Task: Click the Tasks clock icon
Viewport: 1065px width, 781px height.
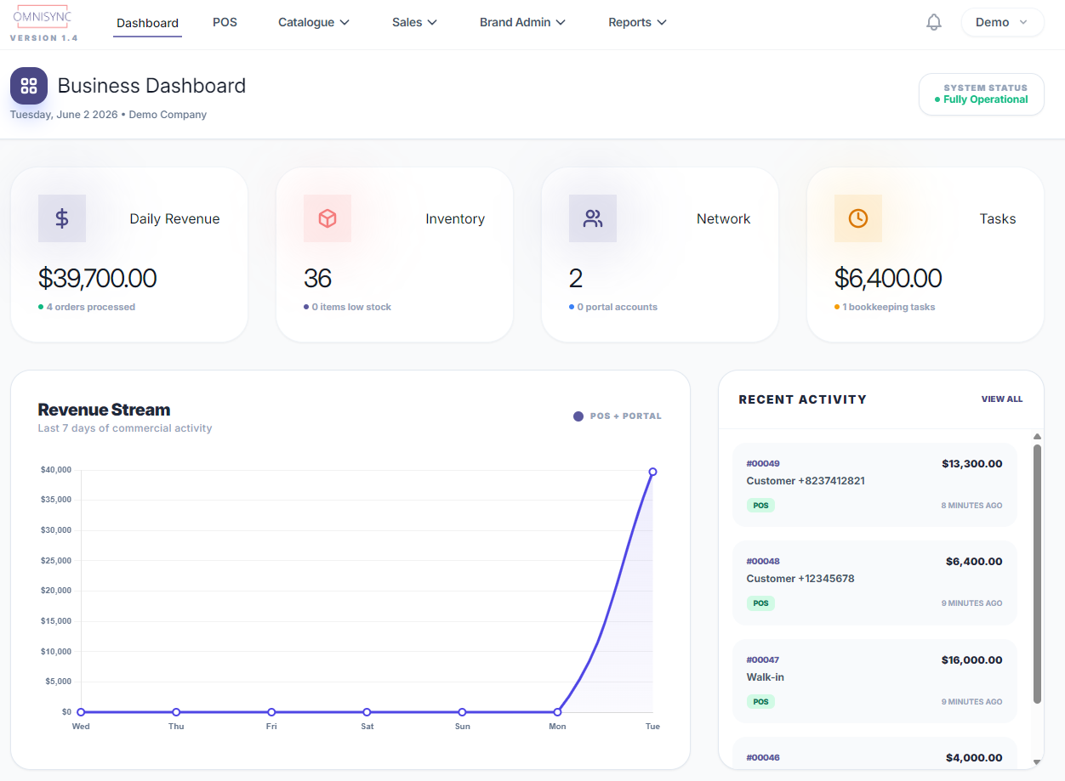Action: (x=858, y=218)
